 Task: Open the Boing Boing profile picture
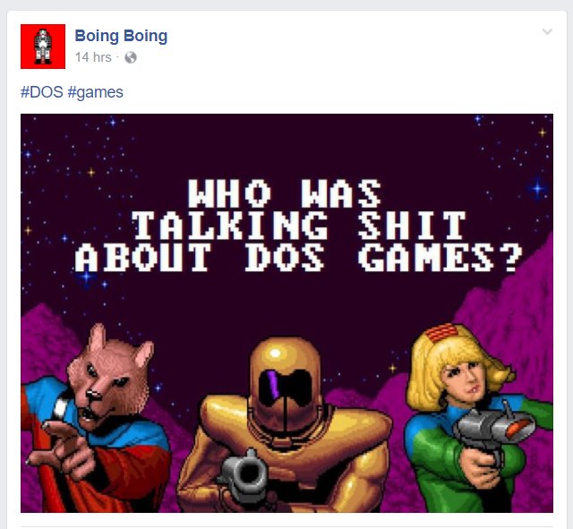click(x=43, y=47)
